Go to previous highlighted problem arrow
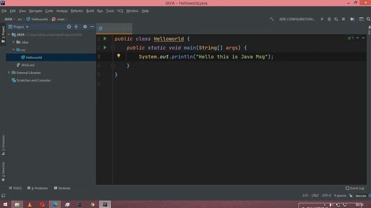Viewport: 371px width, 208px height. click(358, 38)
